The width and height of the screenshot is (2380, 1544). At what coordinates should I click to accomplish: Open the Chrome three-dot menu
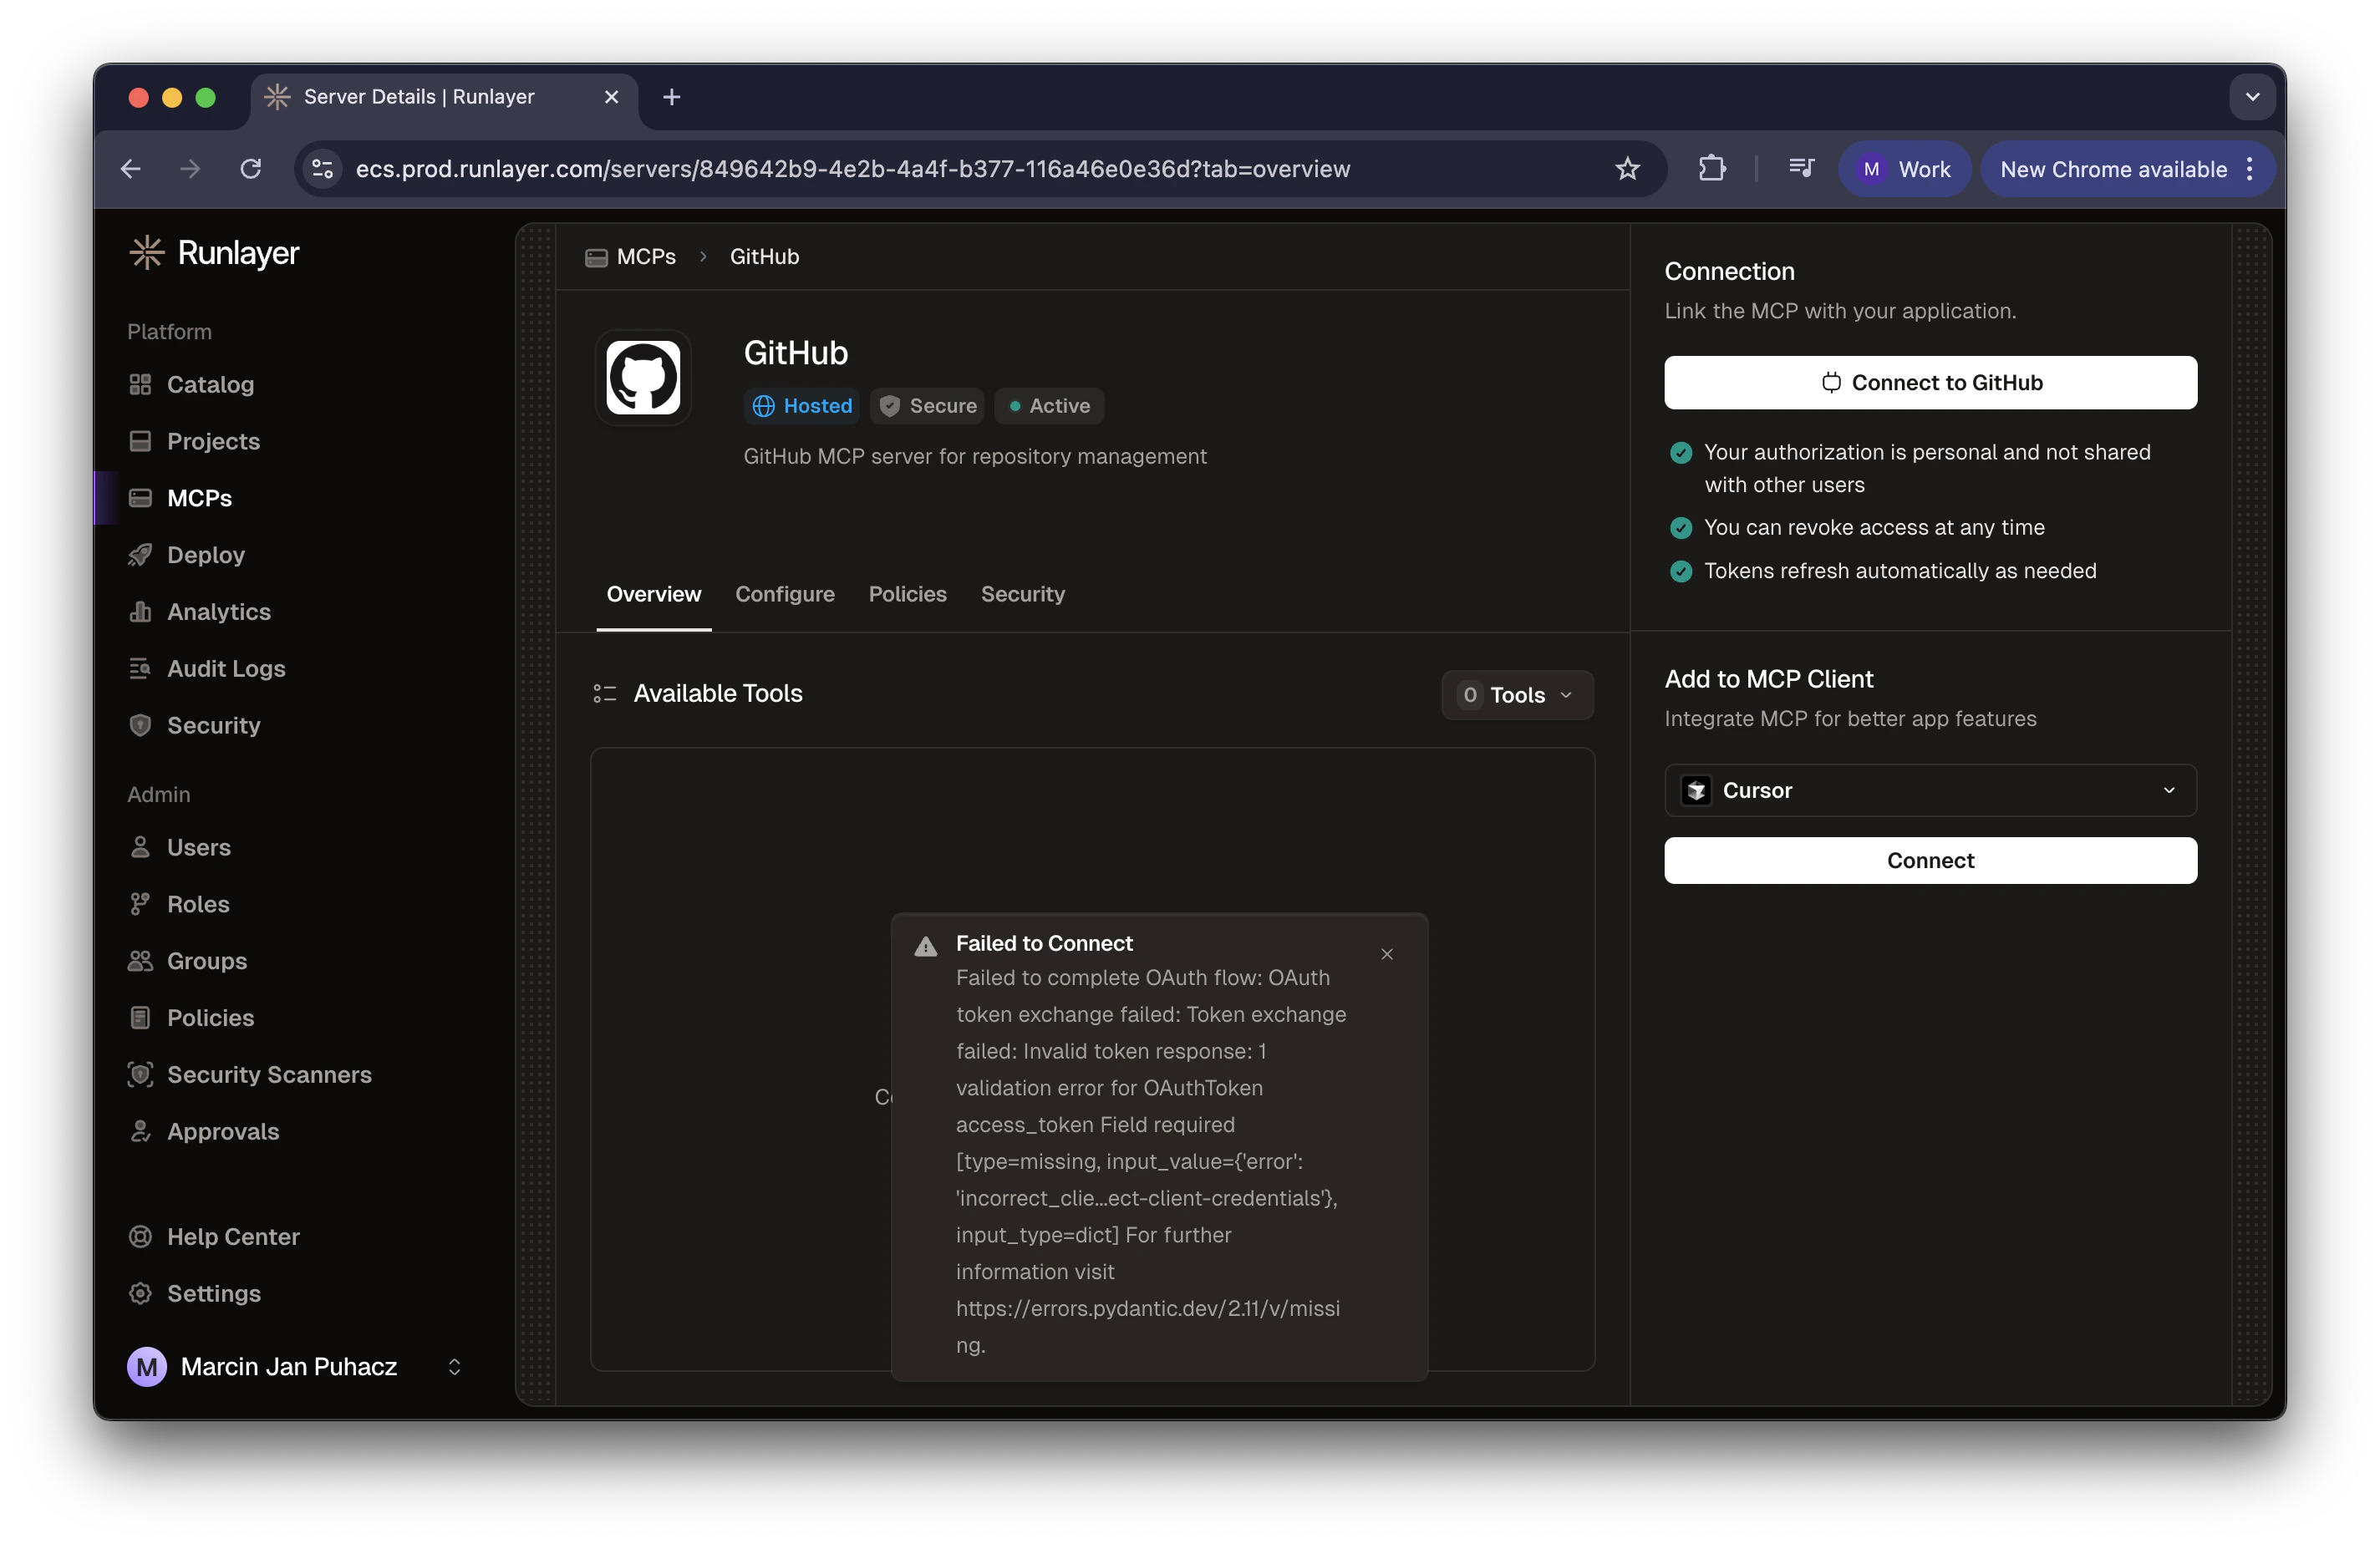click(x=2250, y=168)
